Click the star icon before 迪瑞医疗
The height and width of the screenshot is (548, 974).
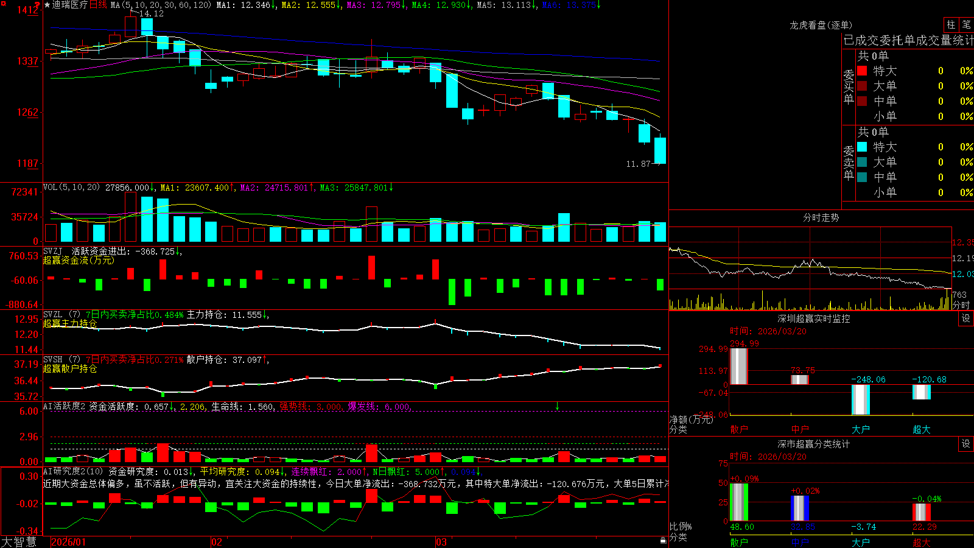47,5
